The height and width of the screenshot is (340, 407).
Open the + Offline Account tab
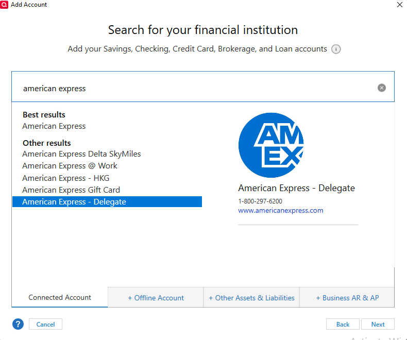(156, 298)
